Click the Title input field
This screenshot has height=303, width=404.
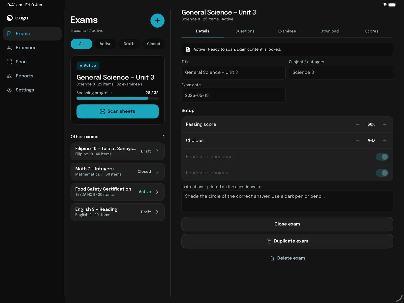tap(233, 72)
